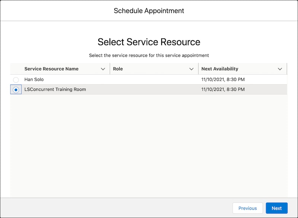Click the Schedule Appointment title
Viewport: 298px width, 218px height.
coord(149,11)
